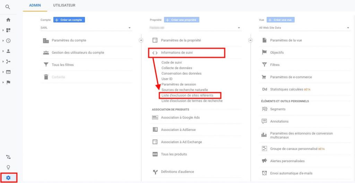355x183 pixels.
Task: Open Code de suivi link
Action: tap(171, 63)
